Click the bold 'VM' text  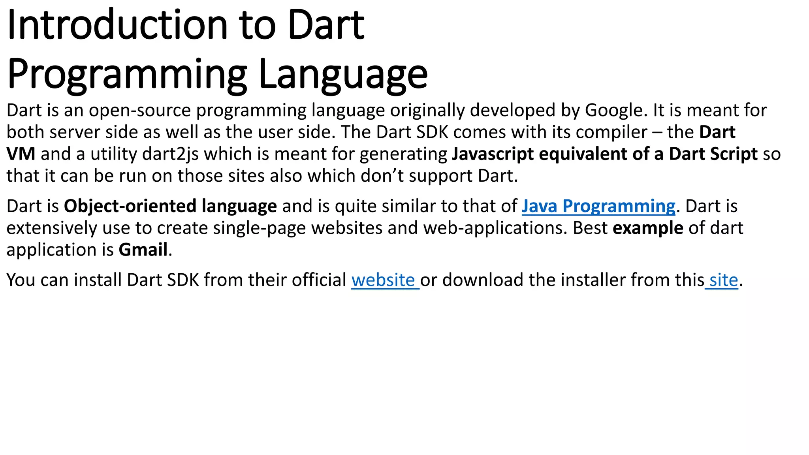point(21,154)
